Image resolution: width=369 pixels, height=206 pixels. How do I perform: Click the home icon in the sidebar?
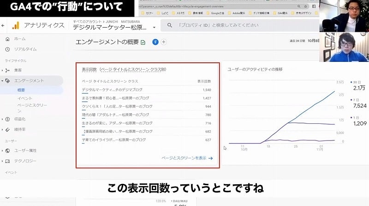(7, 39)
